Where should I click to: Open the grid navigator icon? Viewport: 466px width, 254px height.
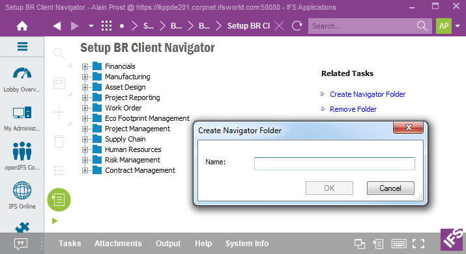pyautogui.click(x=106, y=26)
